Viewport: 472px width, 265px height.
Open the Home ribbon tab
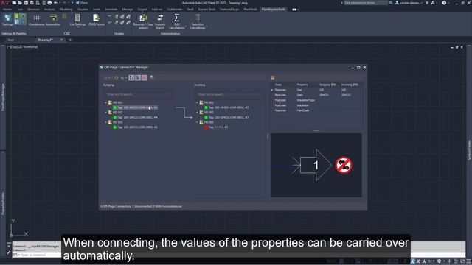(x=7, y=10)
